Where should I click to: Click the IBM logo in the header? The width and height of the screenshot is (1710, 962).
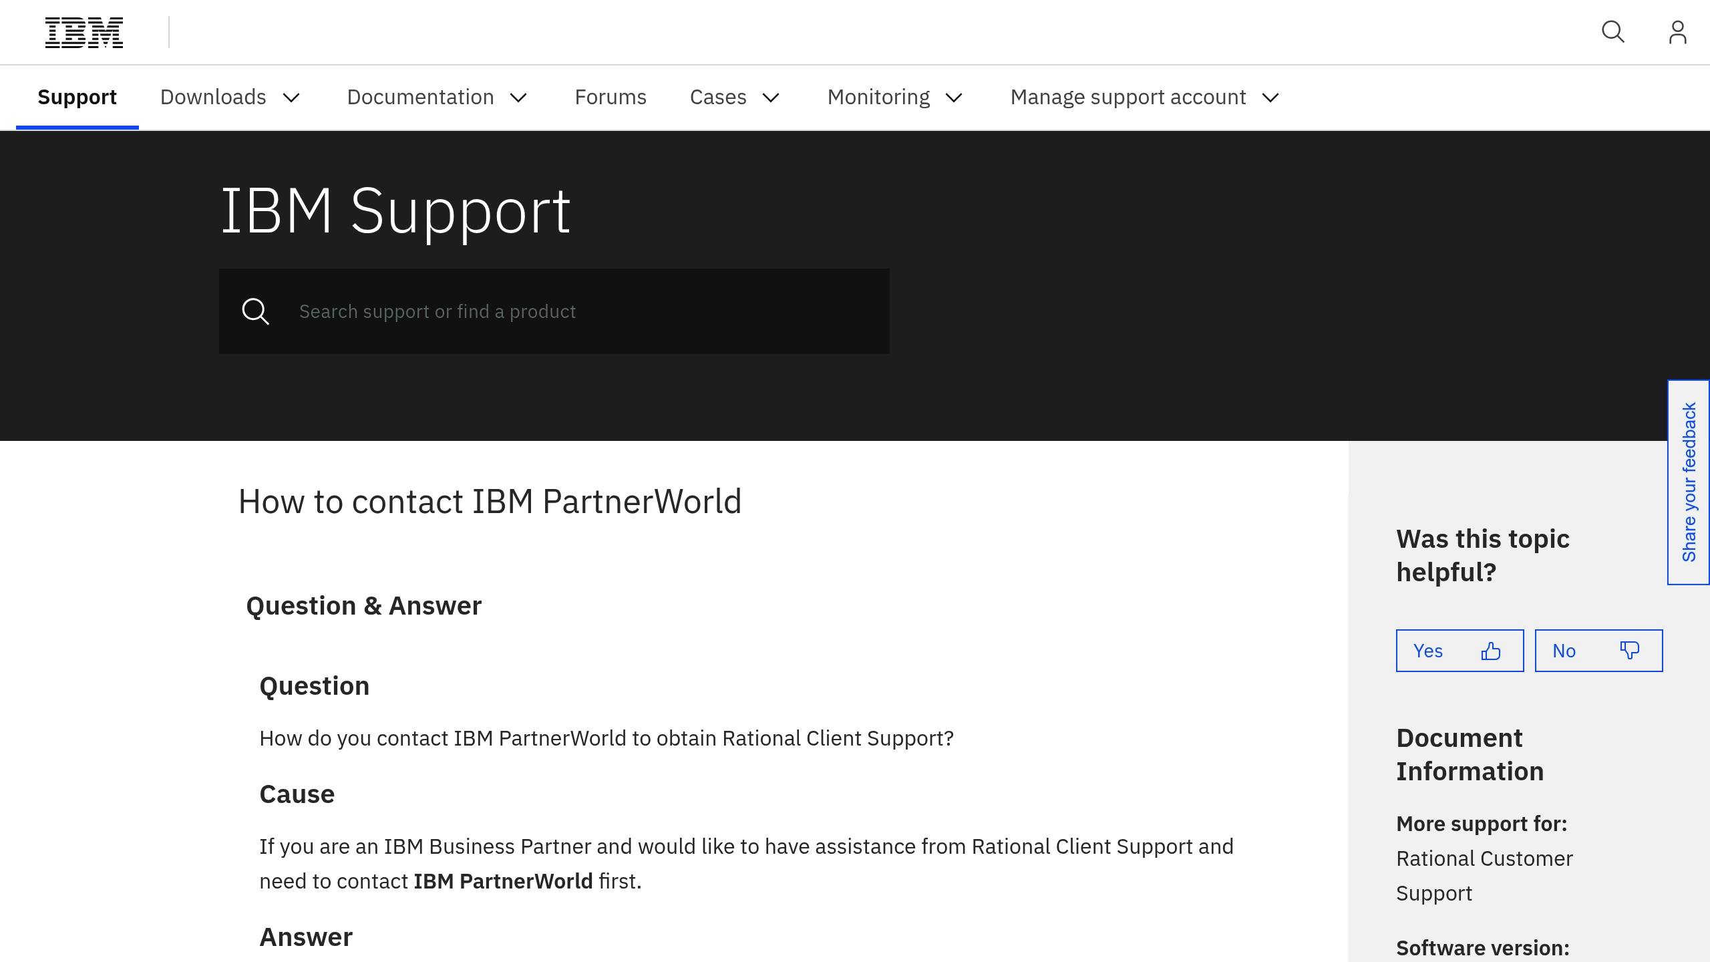tap(84, 33)
